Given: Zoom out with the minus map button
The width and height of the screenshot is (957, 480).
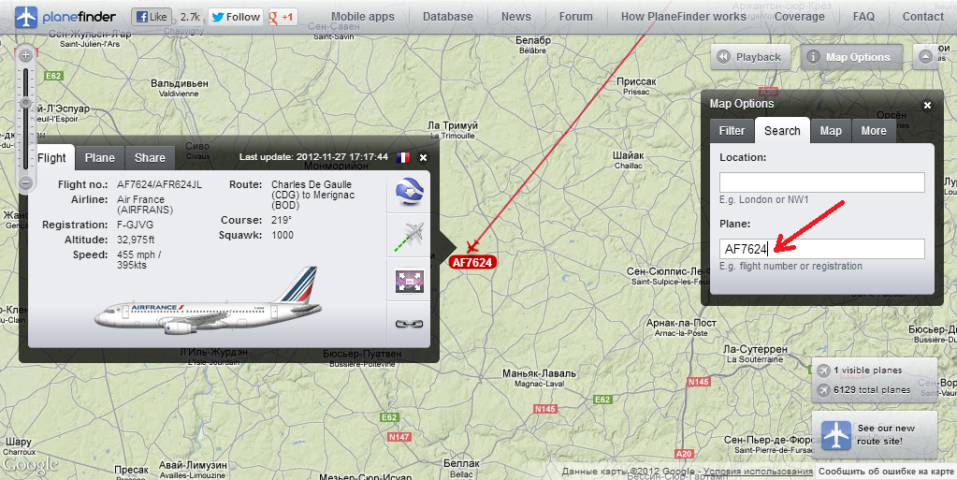Looking at the screenshot, I should [25, 182].
